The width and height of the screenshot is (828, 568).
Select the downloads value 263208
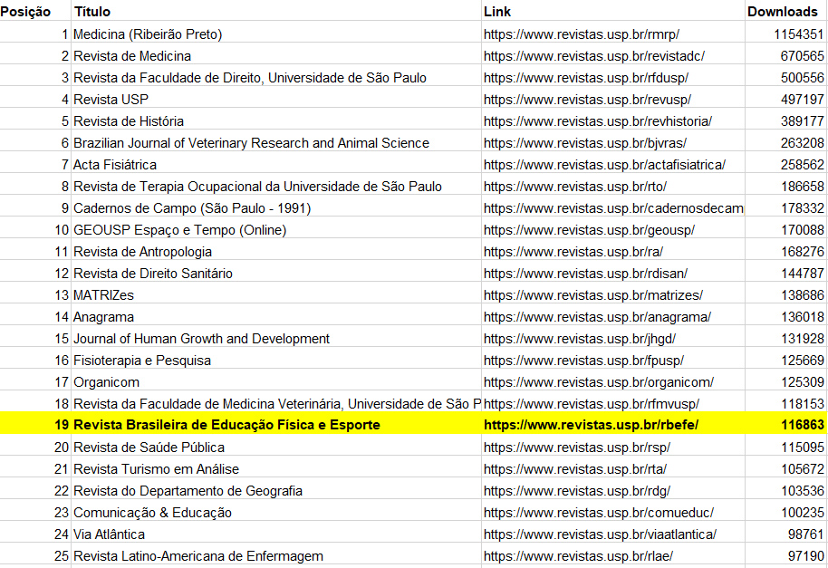802,143
